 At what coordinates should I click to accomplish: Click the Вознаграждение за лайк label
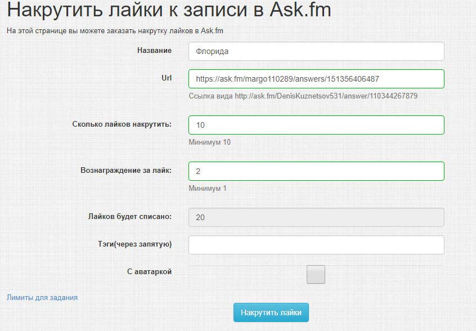(127, 170)
